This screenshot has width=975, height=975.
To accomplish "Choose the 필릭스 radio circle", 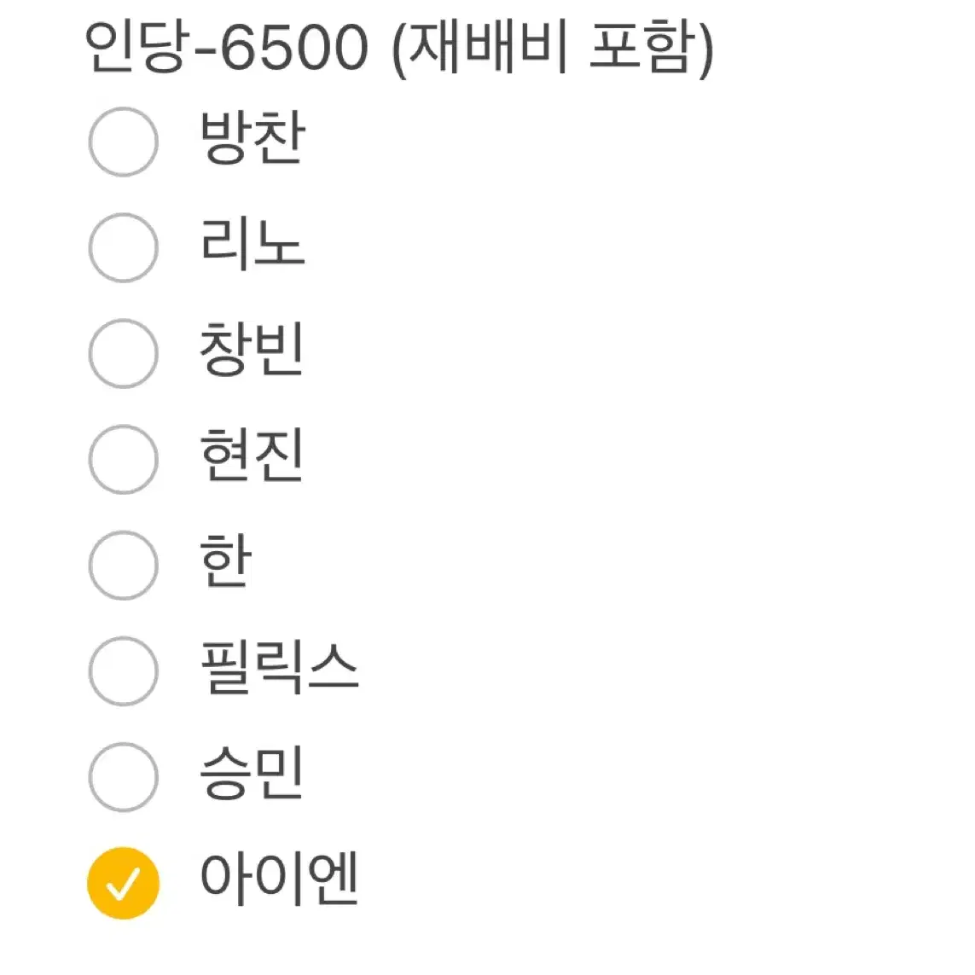I will coord(123,671).
